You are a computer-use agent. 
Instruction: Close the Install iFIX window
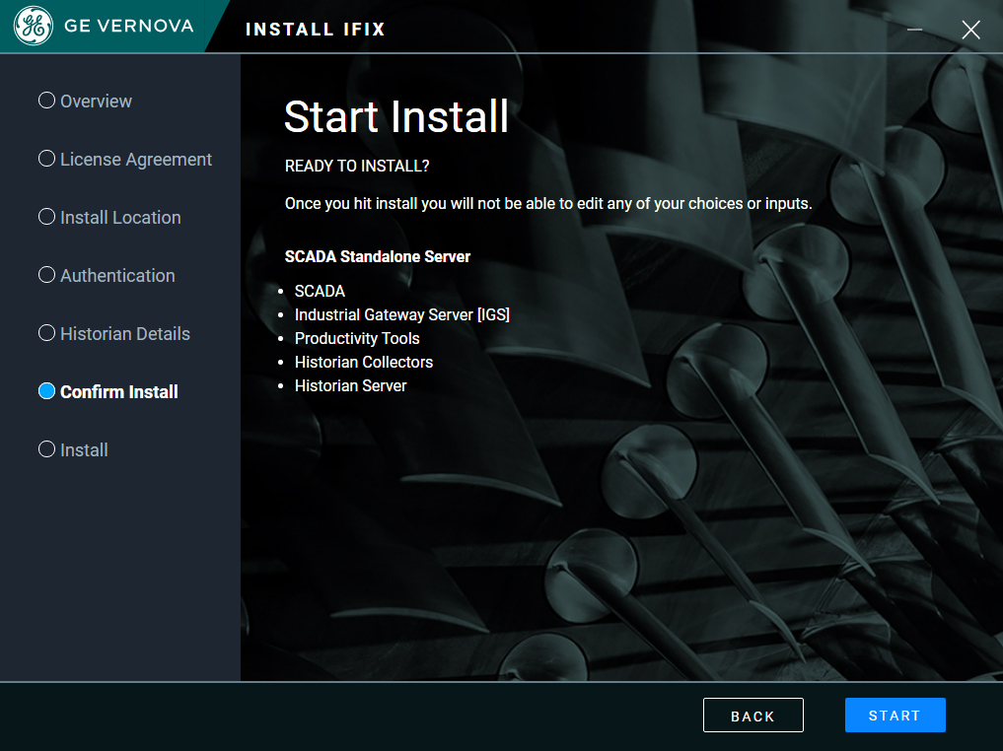(971, 30)
